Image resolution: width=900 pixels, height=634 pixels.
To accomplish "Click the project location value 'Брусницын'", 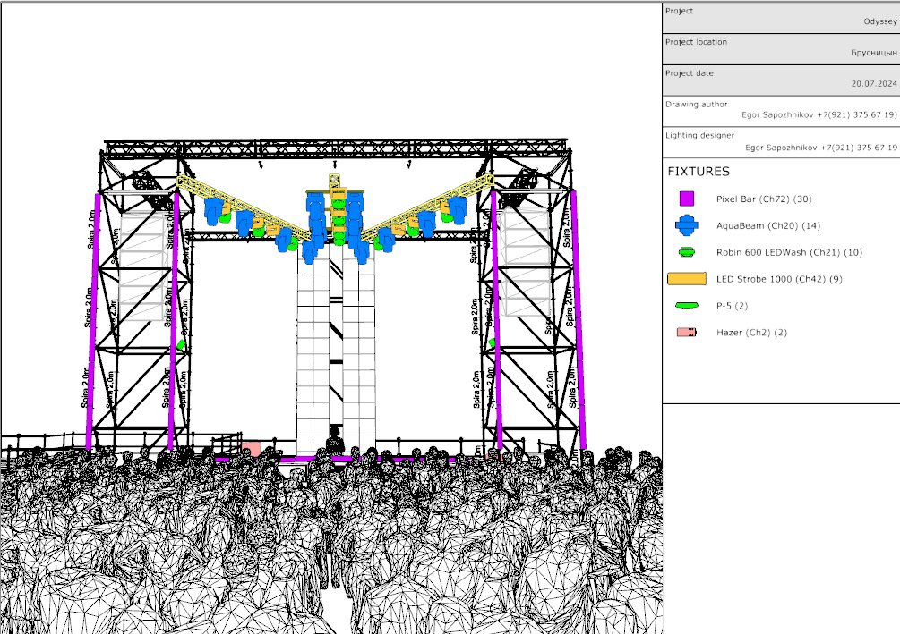I will tap(874, 52).
